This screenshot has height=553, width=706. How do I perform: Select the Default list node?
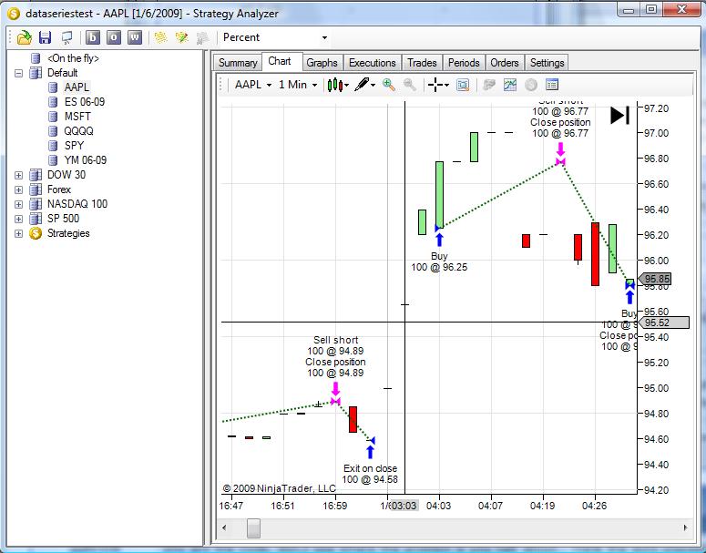[x=62, y=73]
